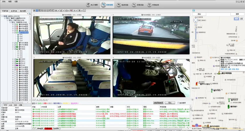Open the 视图 menu
245x131 pixels.
click(x=10, y=2)
